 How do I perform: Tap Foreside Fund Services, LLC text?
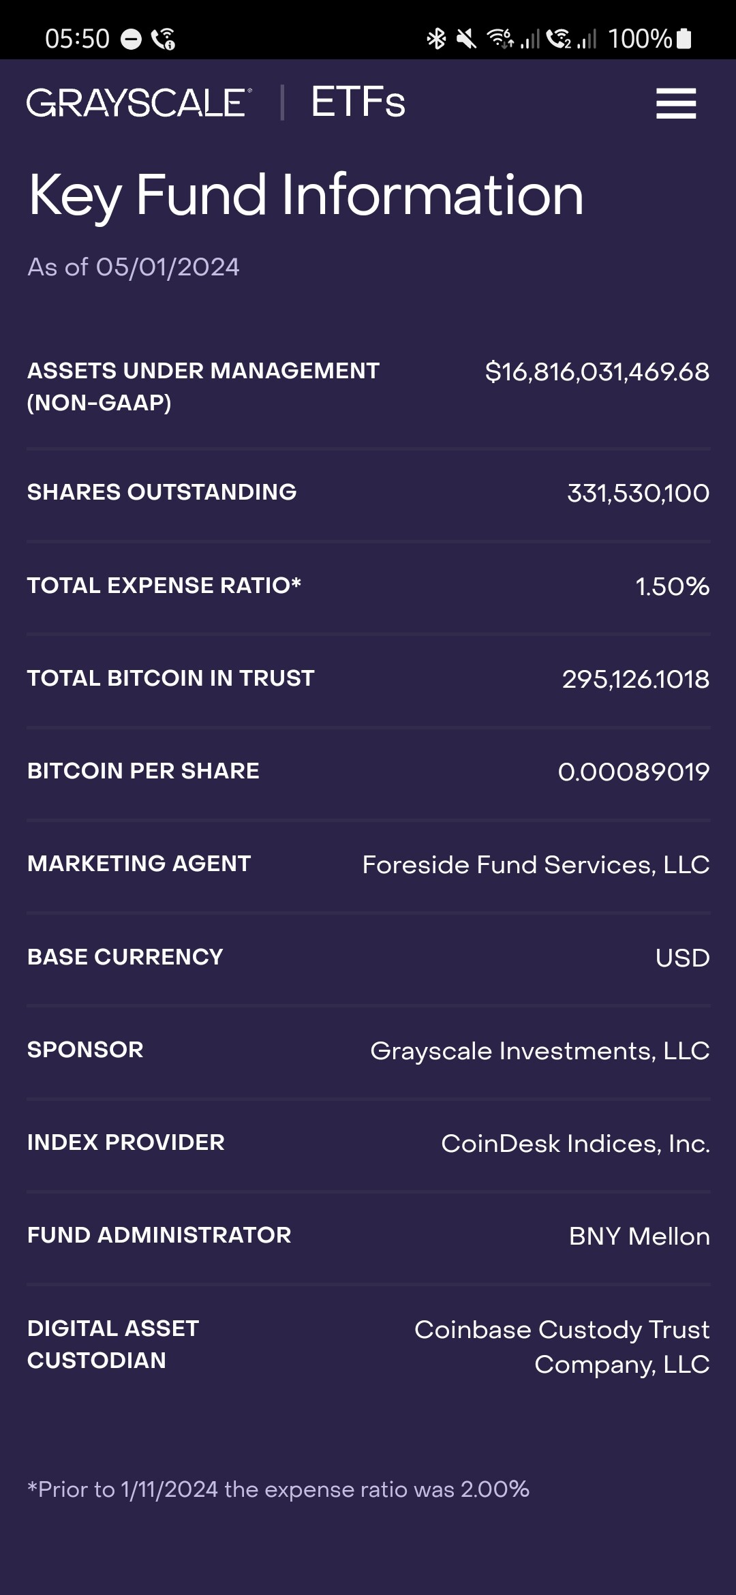pos(536,865)
